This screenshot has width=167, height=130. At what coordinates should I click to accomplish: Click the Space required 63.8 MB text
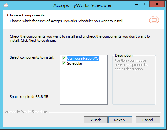[x=29, y=97]
